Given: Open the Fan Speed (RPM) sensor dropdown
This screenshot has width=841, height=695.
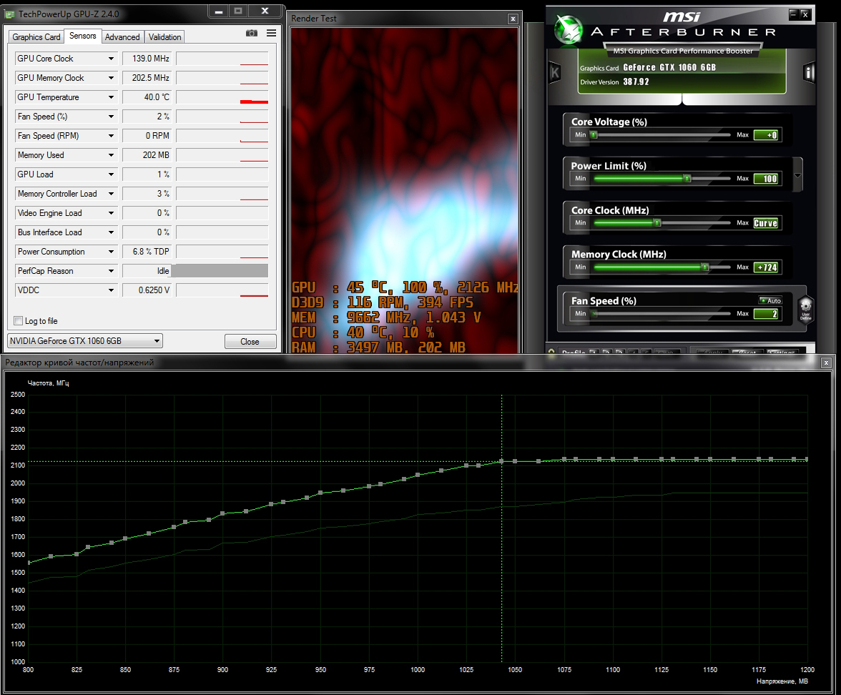Looking at the screenshot, I should (x=111, y=136).
